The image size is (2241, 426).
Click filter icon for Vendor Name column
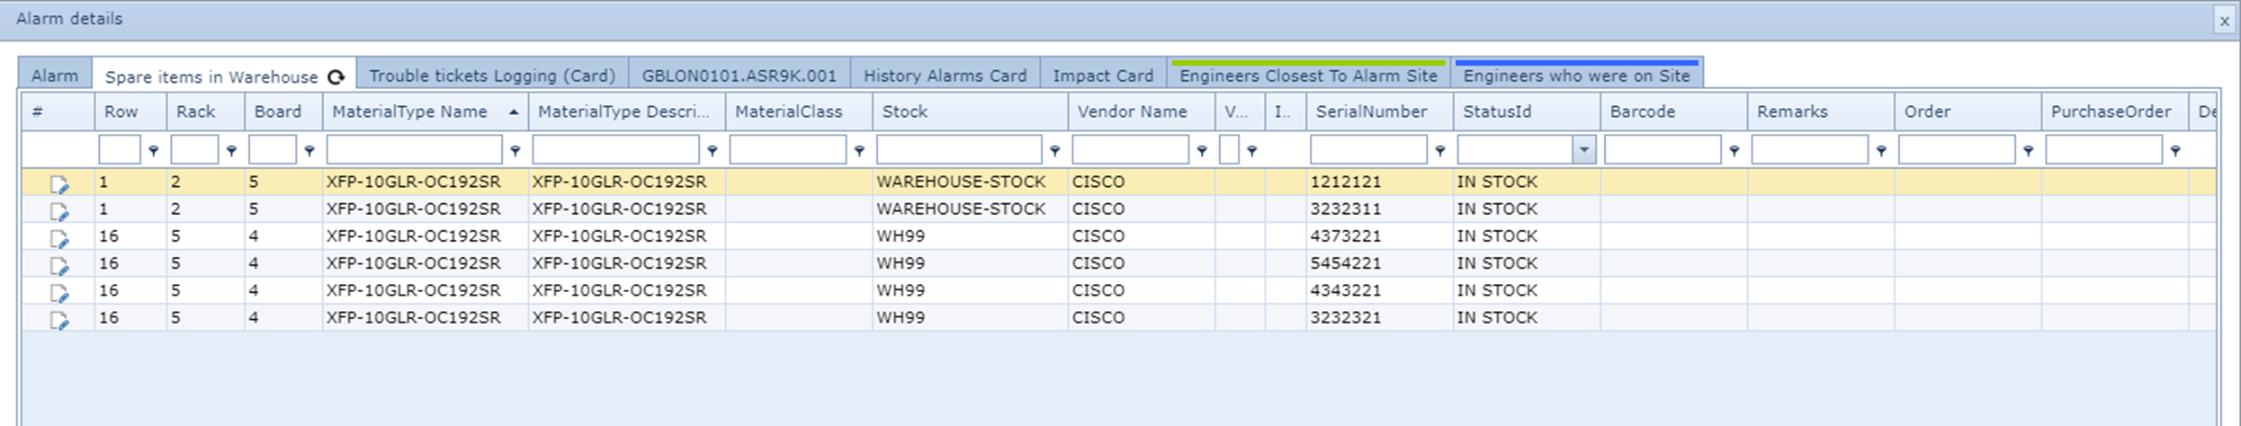[x=1201, y=151]
